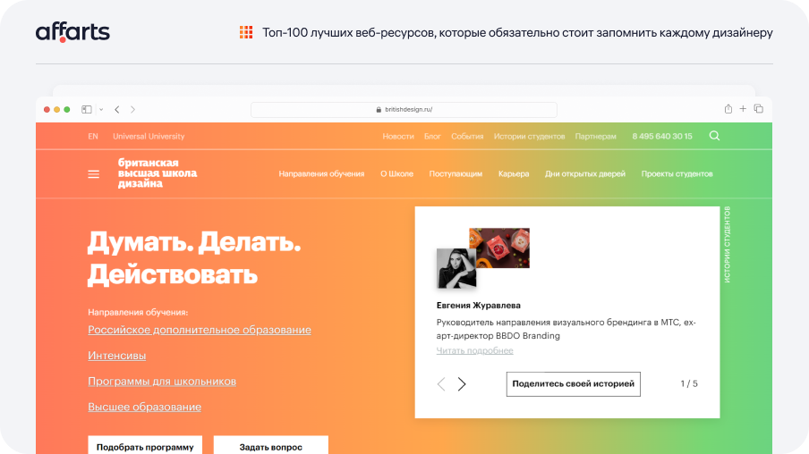Open the Интенсивы link
Viewport: 809px width, 454px height.
coord(116,356)
